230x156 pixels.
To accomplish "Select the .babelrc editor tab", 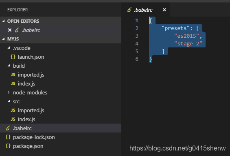I will click(x=145, y=10).
